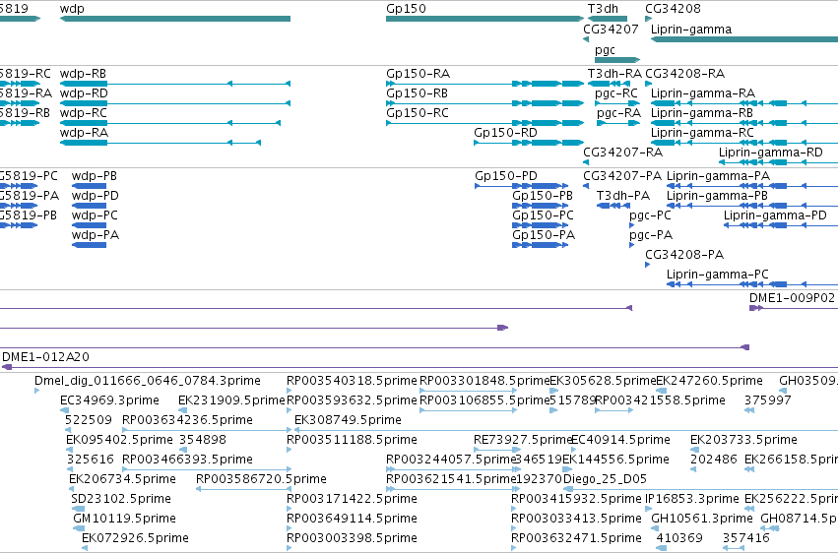Click protein label wdp-PB
This screenshot has height=553, width=838.
point(95,176)
